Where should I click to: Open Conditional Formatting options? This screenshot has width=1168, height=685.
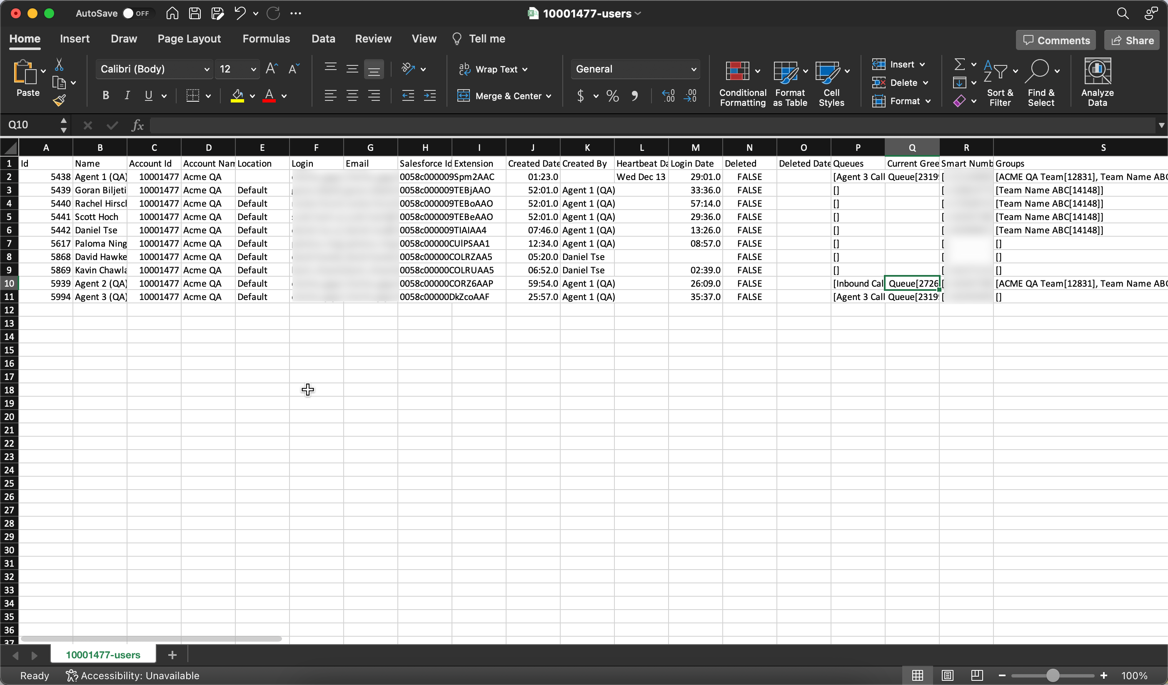point(741,83)
